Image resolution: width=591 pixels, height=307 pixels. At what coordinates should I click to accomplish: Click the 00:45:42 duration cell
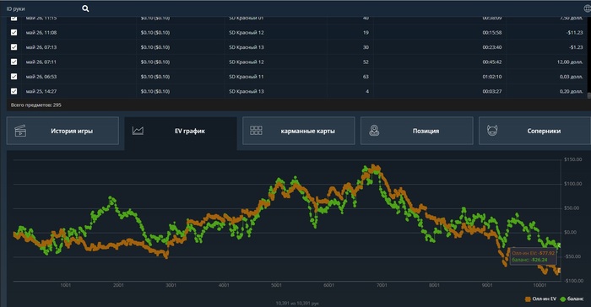[x=492, y=62]
